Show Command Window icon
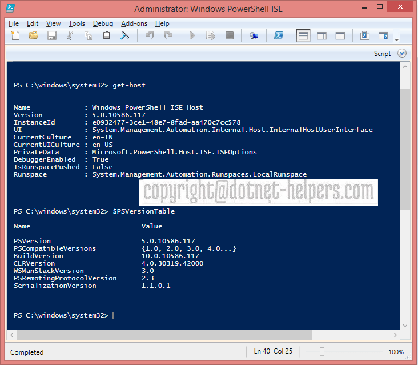 pos(364,35)
